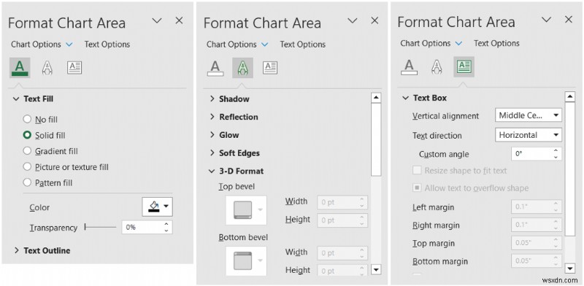Toggle Resize shape to fit text checkbox
584x286 pixels.
[x=417, y=171]
